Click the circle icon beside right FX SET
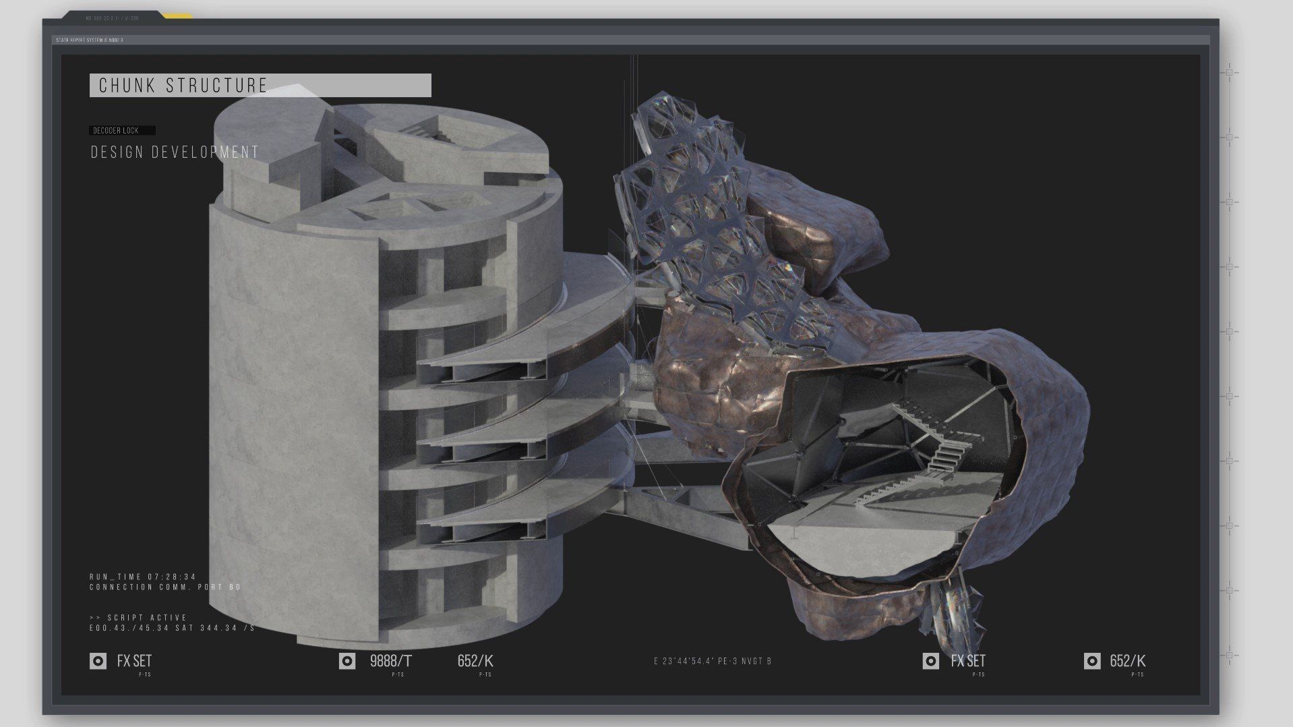The width and height of the screenshot is (1293, 727). pyautogui.click(x=931, y=661)
